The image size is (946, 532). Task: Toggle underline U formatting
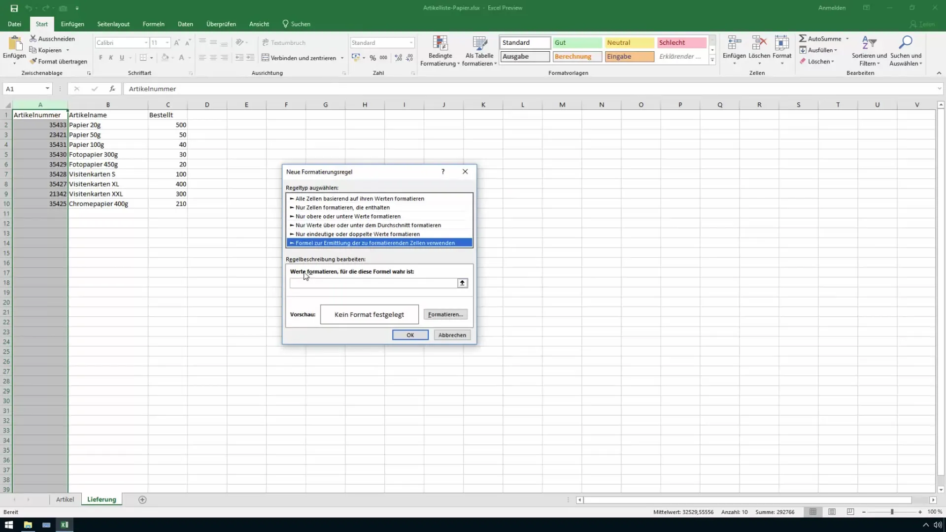click(122, 58)
